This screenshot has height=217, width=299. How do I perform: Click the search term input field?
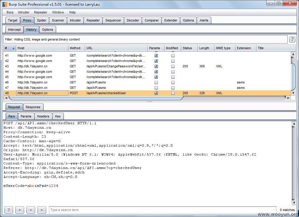[x=162, y=210]
